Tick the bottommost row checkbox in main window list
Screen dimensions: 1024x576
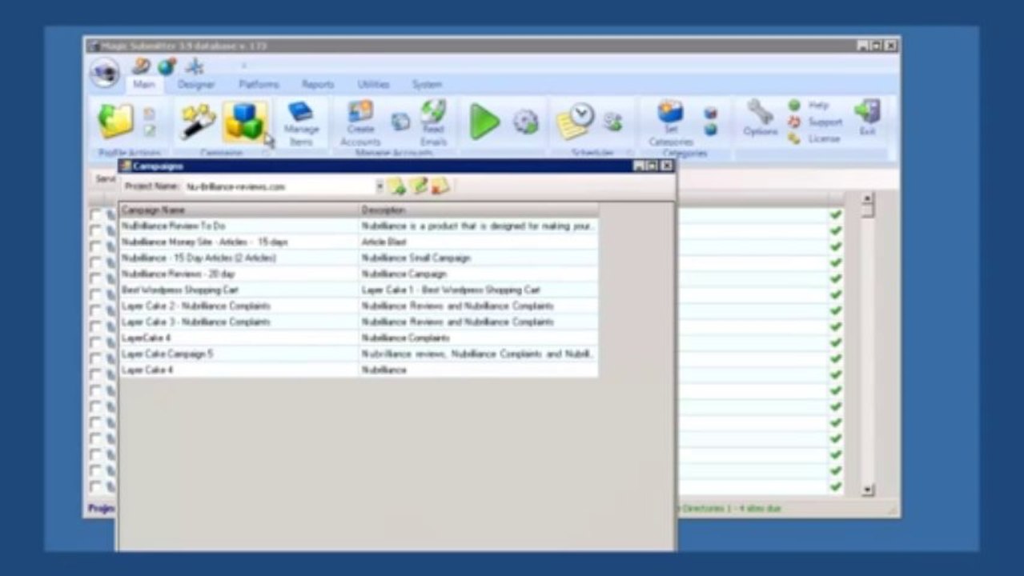coord(96,486)
